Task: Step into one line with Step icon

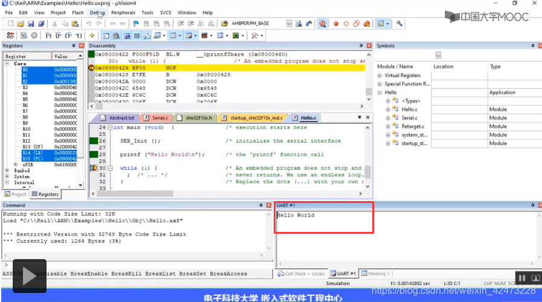Action: pos(48,36)
